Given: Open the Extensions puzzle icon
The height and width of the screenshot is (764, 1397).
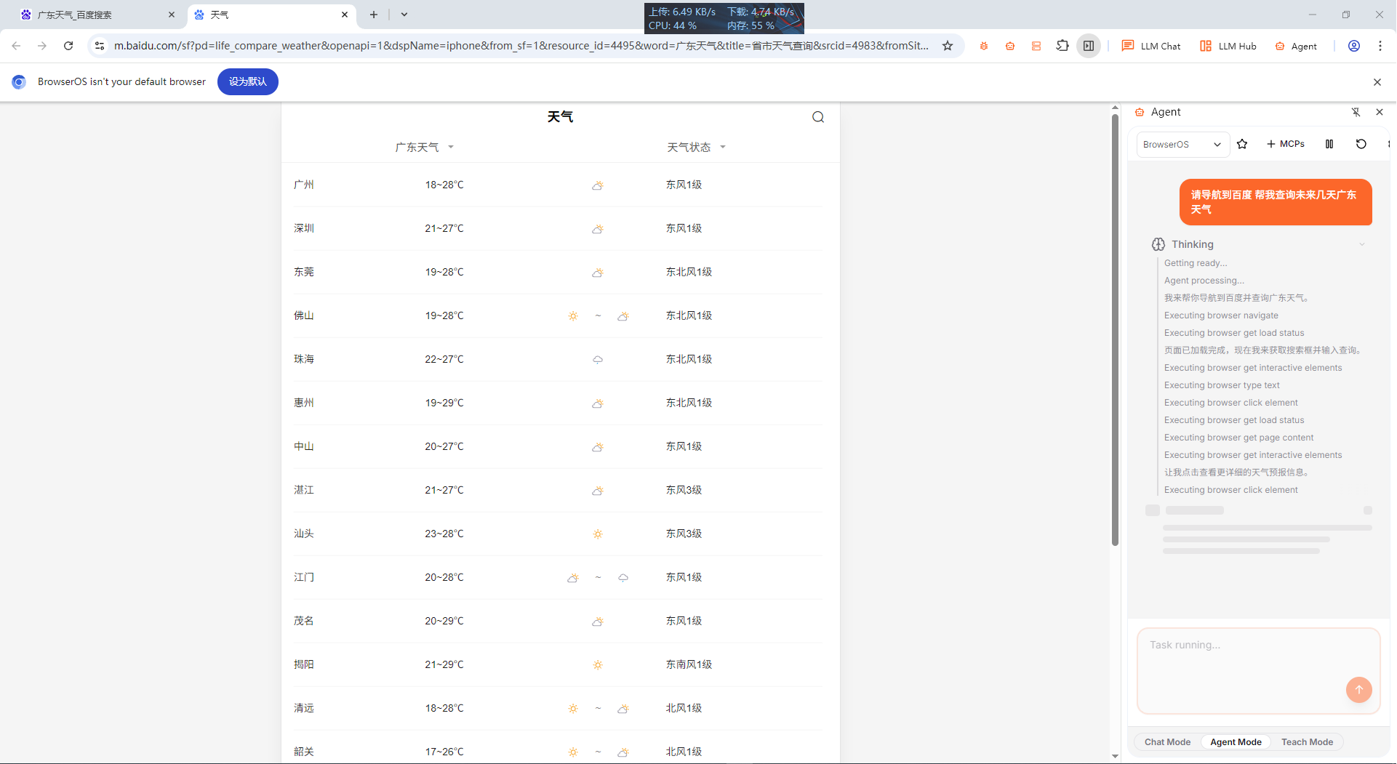Looking at the screenshot, I should [x=1062, y=46].
